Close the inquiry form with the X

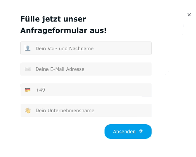click(x=189, y=15)
